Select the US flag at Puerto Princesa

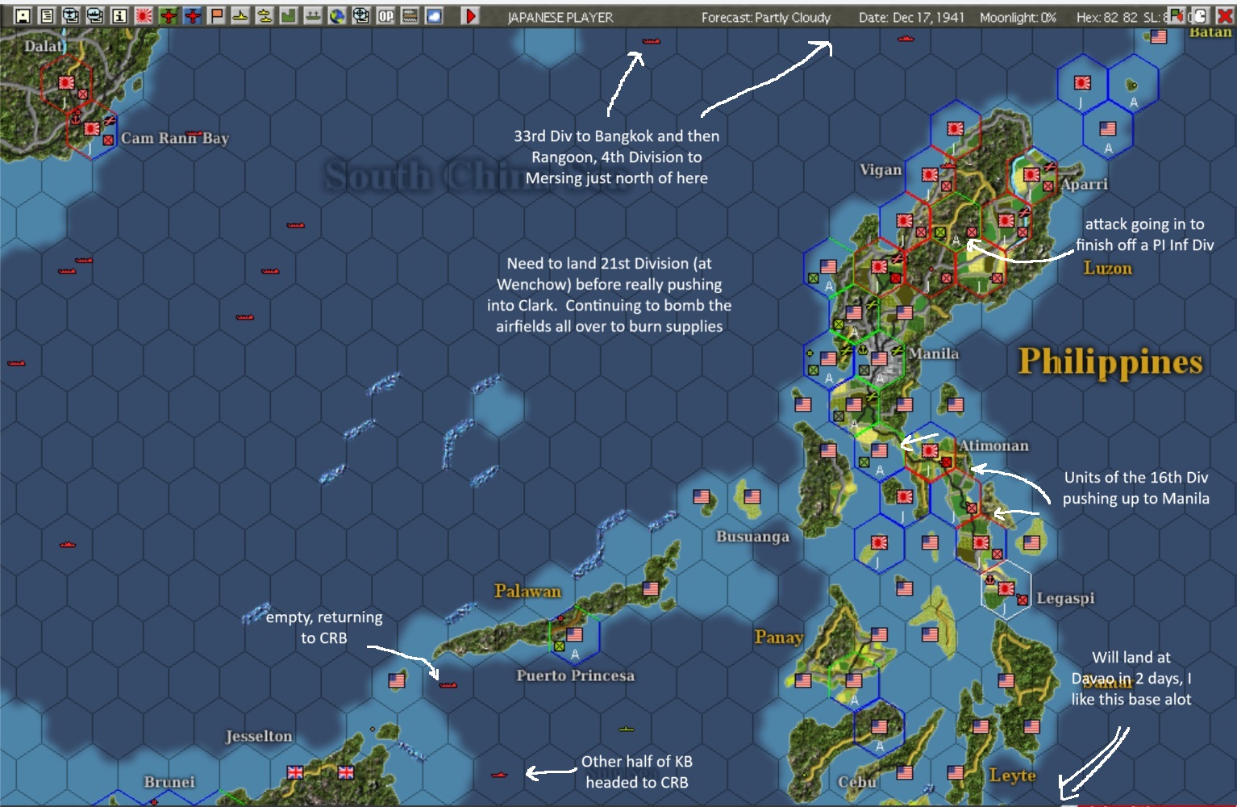(574, 634)
